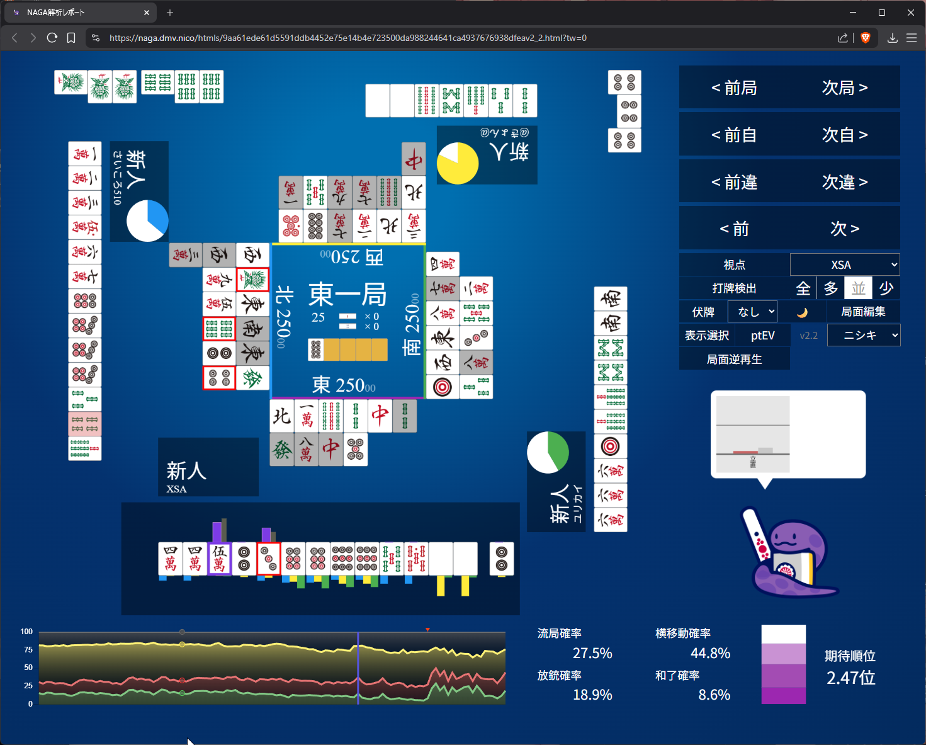Click the purple marker line on the timeline graph

358,668
